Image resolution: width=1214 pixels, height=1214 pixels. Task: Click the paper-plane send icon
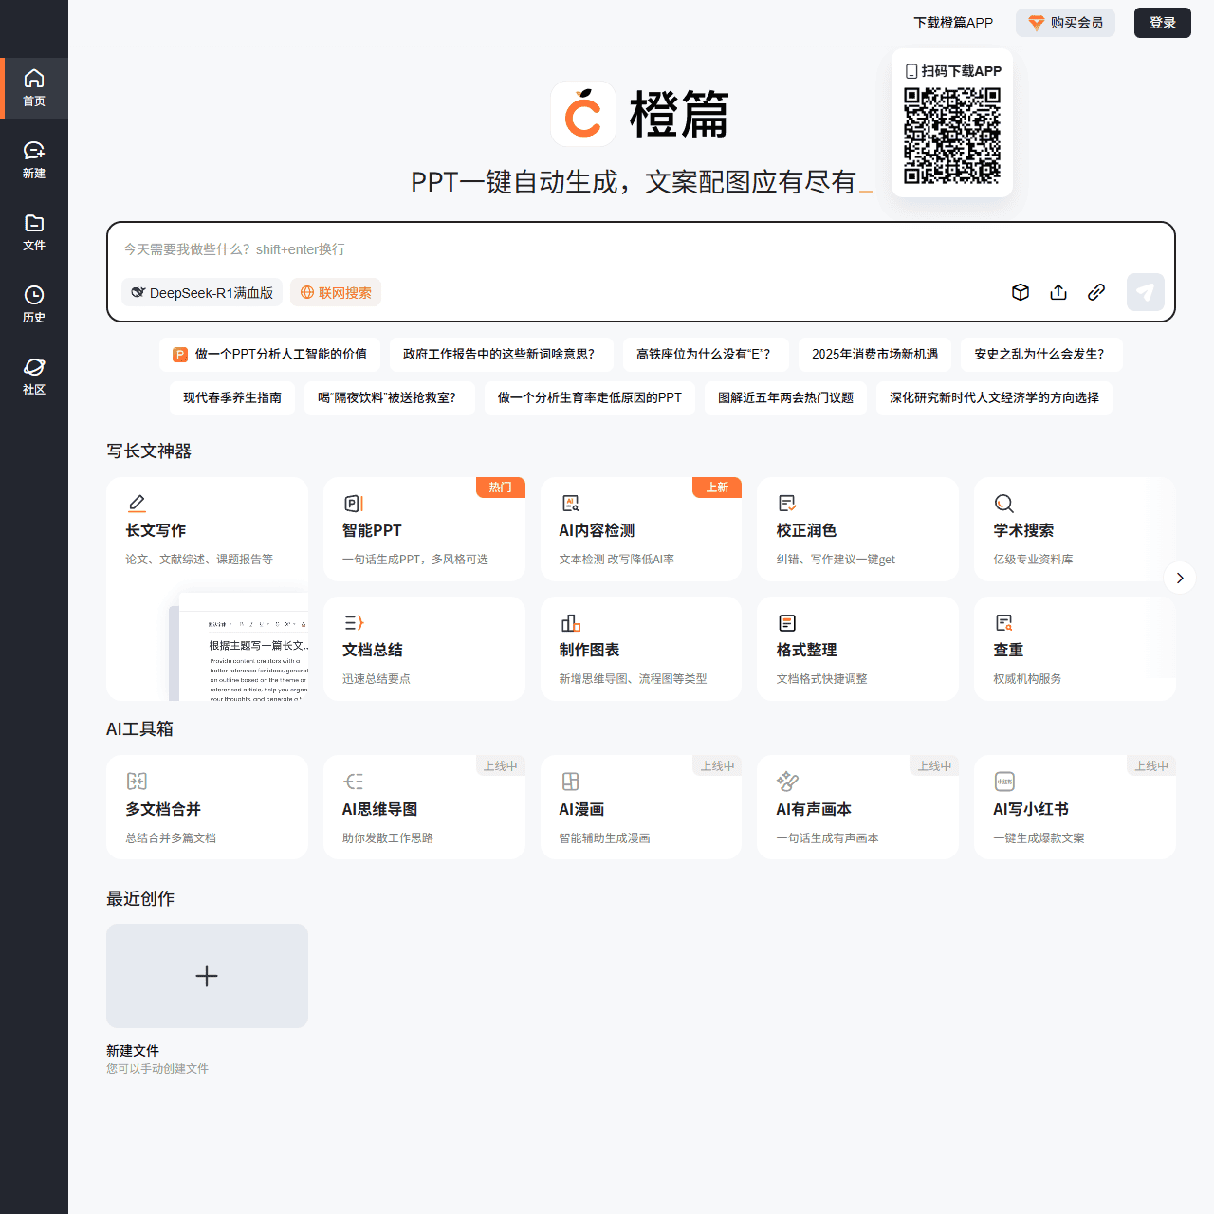(x=1145, y=292)
